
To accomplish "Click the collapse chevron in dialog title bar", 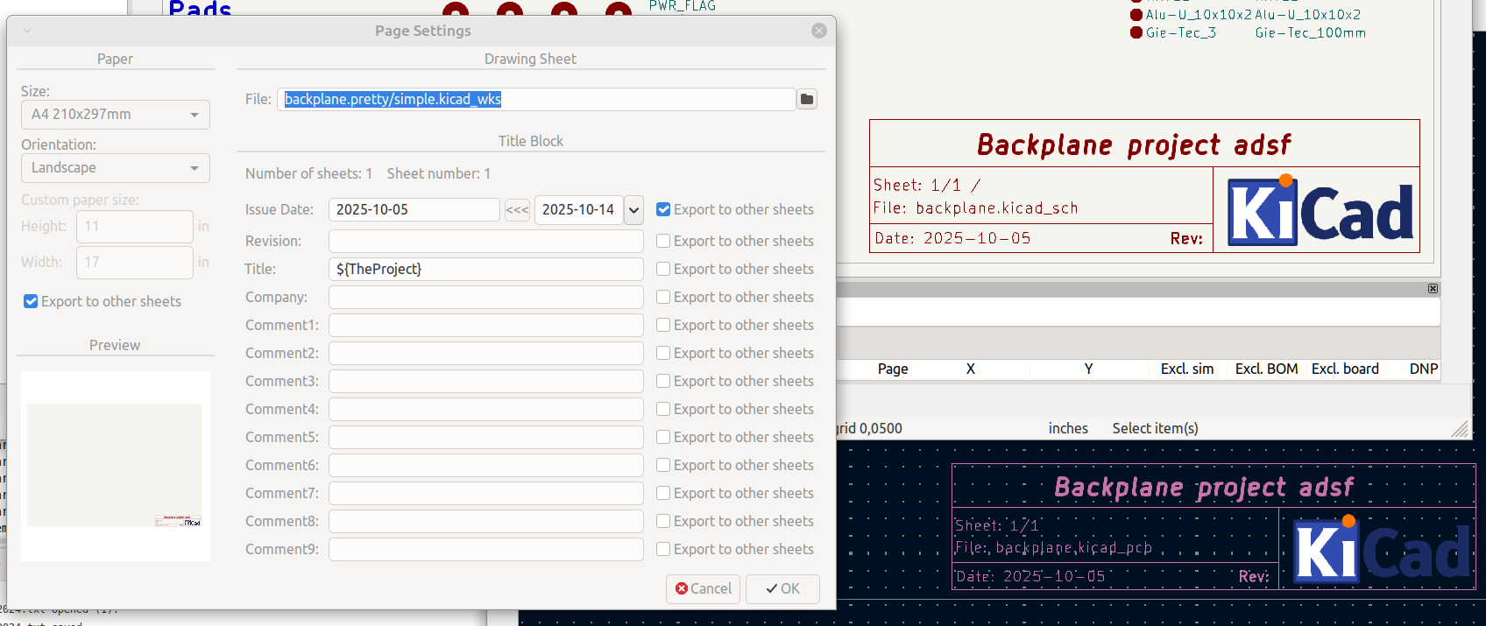I will (27, 31).
